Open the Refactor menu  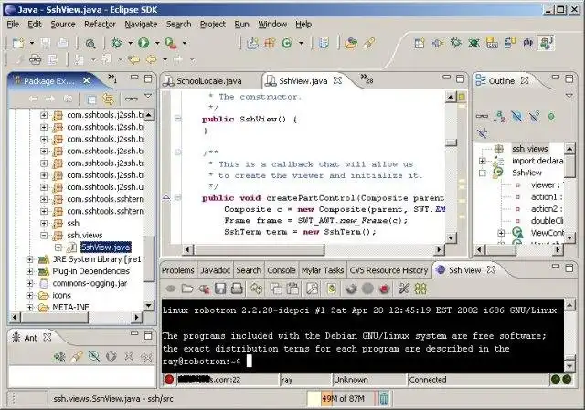point(100,24)
